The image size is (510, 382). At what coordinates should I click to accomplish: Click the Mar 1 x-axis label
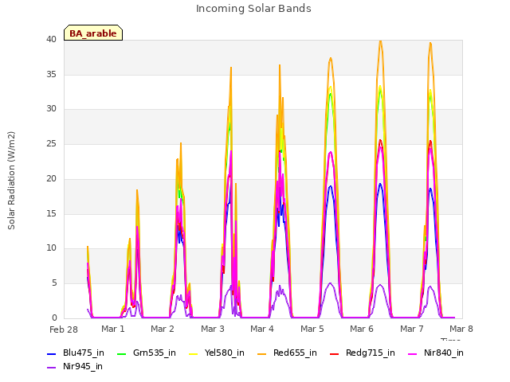[x=113, y=329]
